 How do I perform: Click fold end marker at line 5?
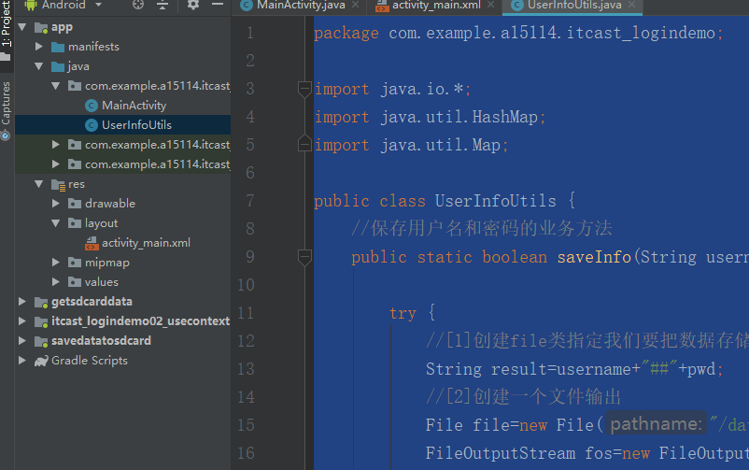point(304,145)
